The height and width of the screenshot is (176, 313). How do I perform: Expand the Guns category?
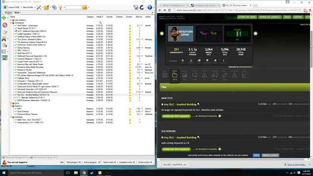(11, 103)
